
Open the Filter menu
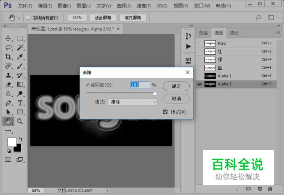(x=144, y=6)
